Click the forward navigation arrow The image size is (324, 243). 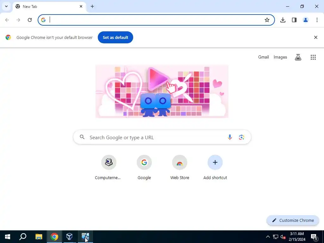[18, 20]
